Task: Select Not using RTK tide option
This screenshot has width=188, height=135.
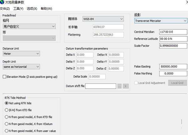Action: 7,103
